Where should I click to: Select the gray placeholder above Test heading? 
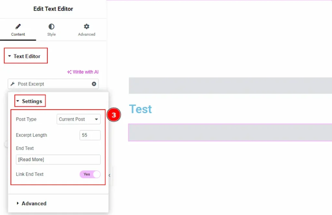(x=230, y=86)
